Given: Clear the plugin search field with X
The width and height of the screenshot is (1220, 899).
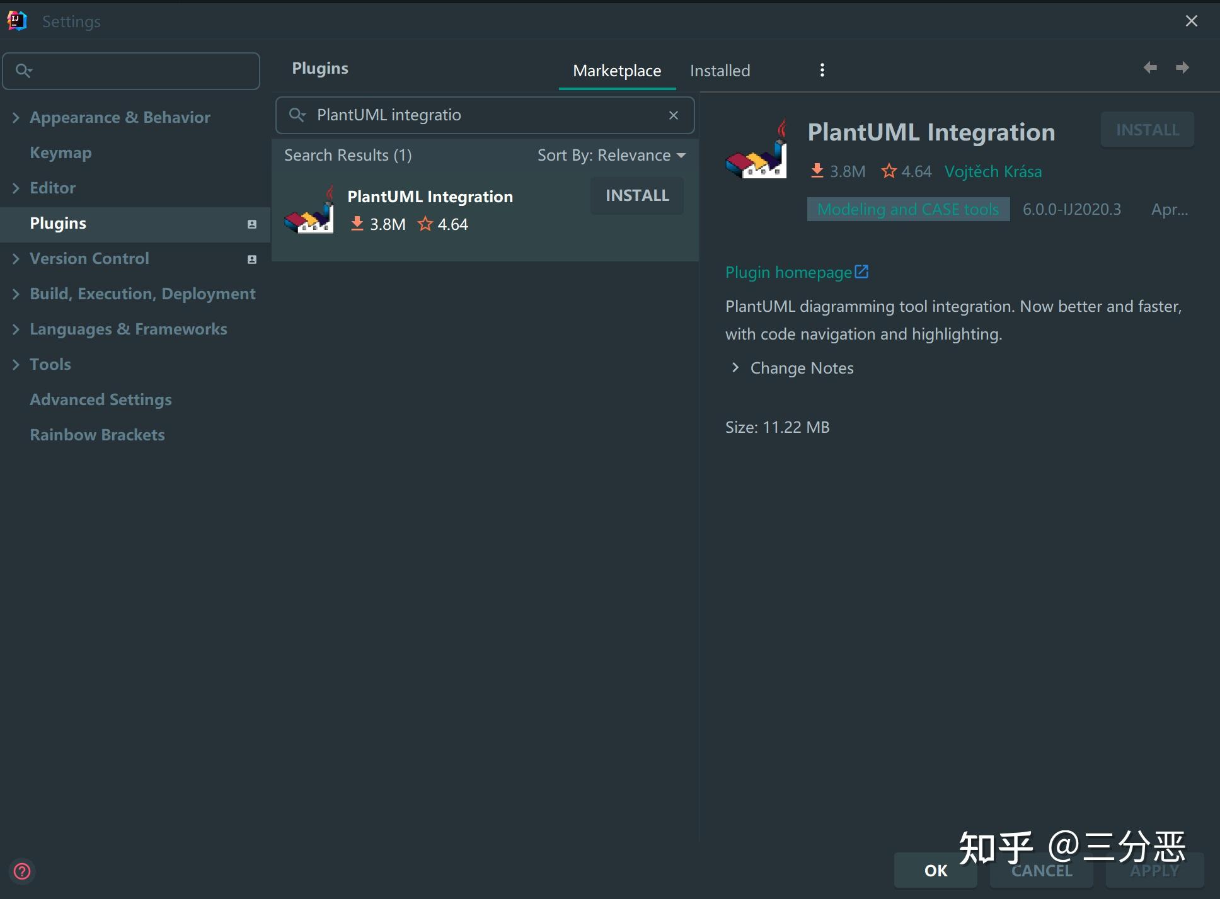Looking at the screenshot, I should (x=674, y=115).
